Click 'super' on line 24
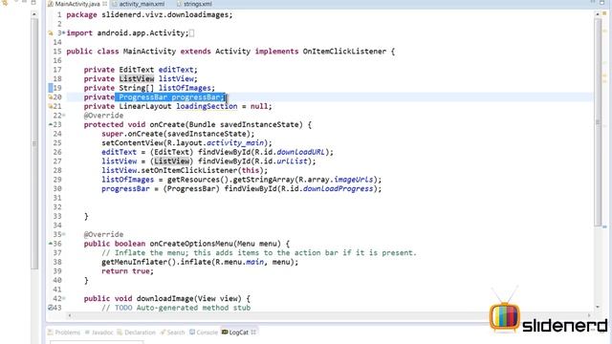Screen dimensions: 612x344 coord(113,134)
